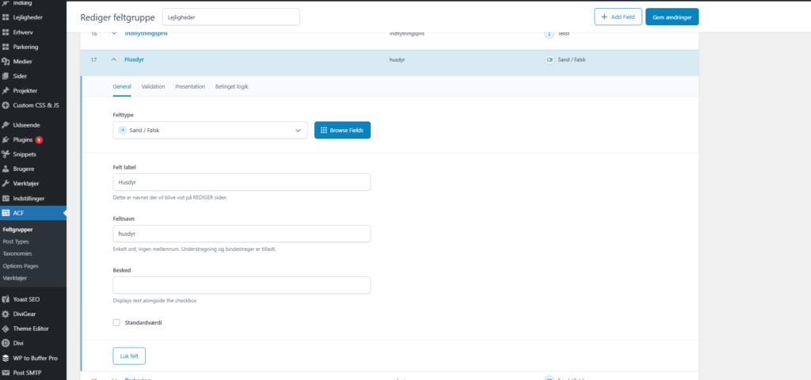
Task: Click the Medier sidebar icon
Action: pos(6,62)
